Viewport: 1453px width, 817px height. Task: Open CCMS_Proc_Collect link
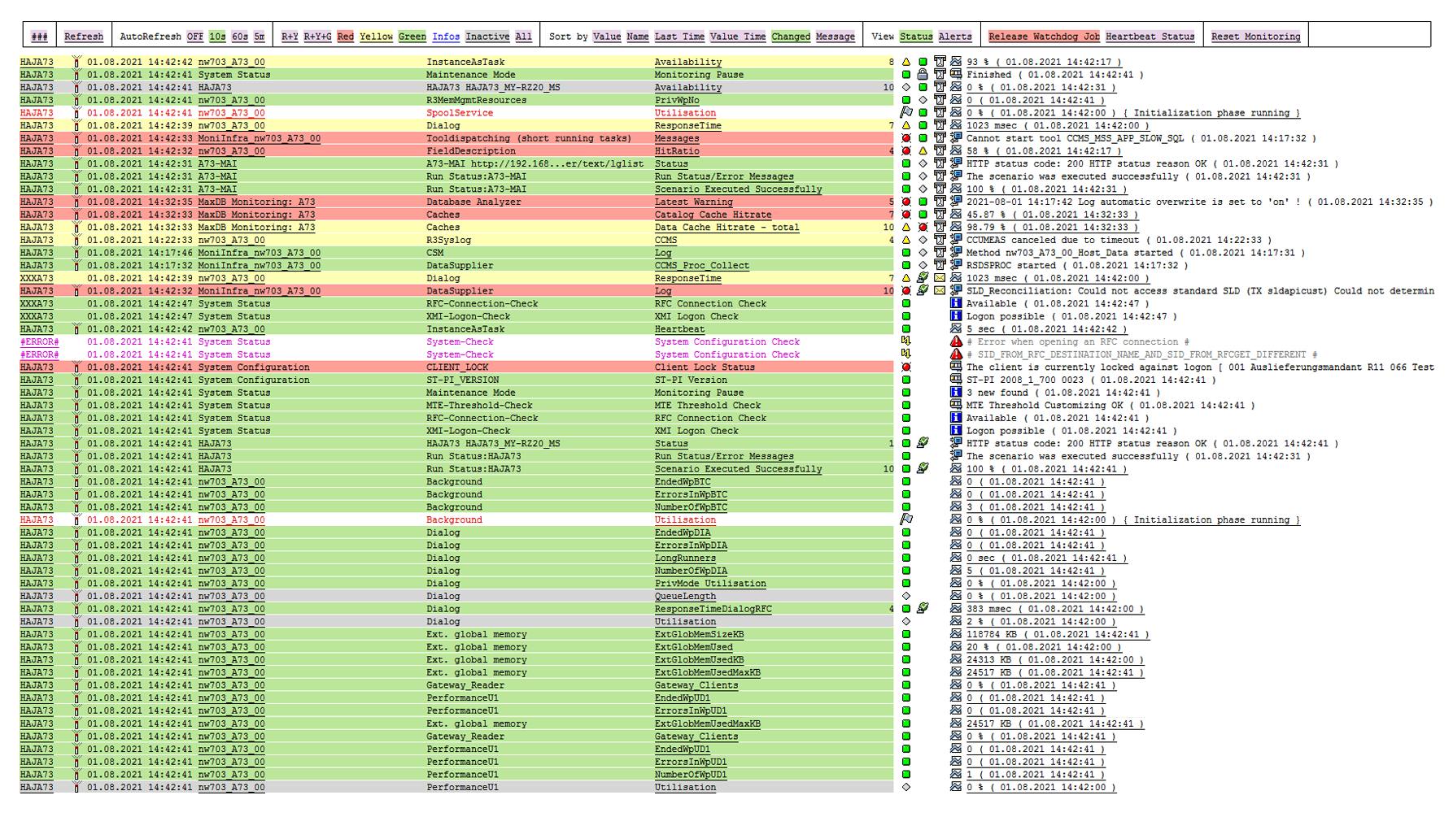[x=702, y=266]
